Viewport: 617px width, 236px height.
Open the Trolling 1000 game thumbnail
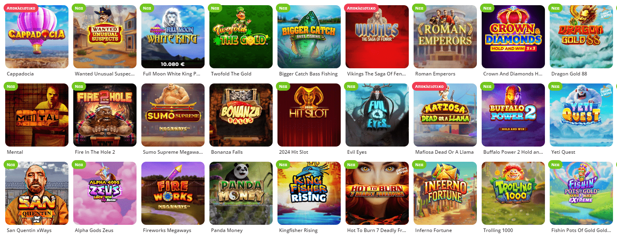513,193
